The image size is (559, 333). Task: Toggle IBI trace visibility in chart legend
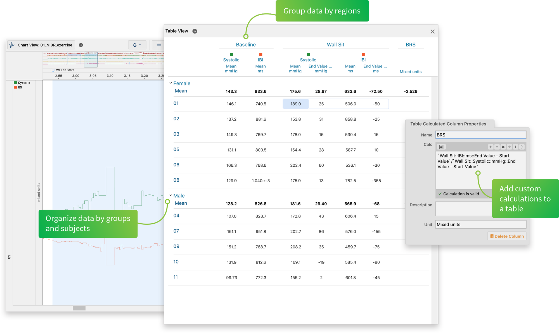click(15, 87)
